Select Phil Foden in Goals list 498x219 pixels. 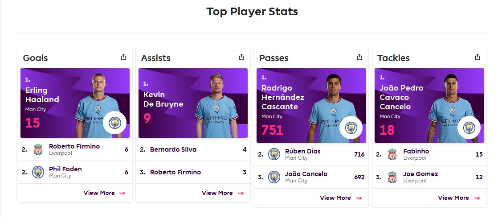click(x=75, y=172)
